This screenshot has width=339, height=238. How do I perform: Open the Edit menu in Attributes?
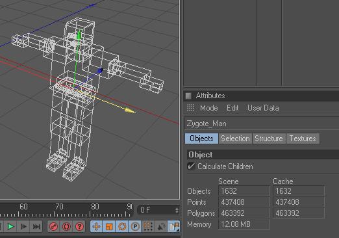click(232, 108)
